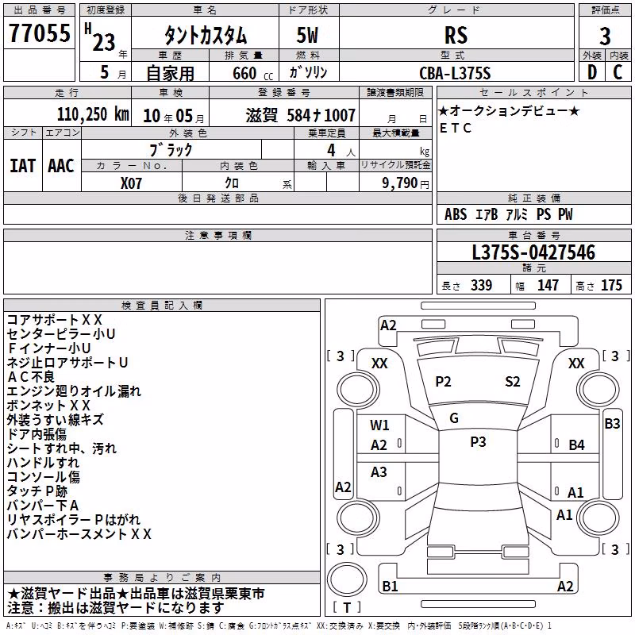Screen dimensions: 635x635
Task: Click the 後日発送部品 section header
Action: pyautogui.click(x=217, y=198)
